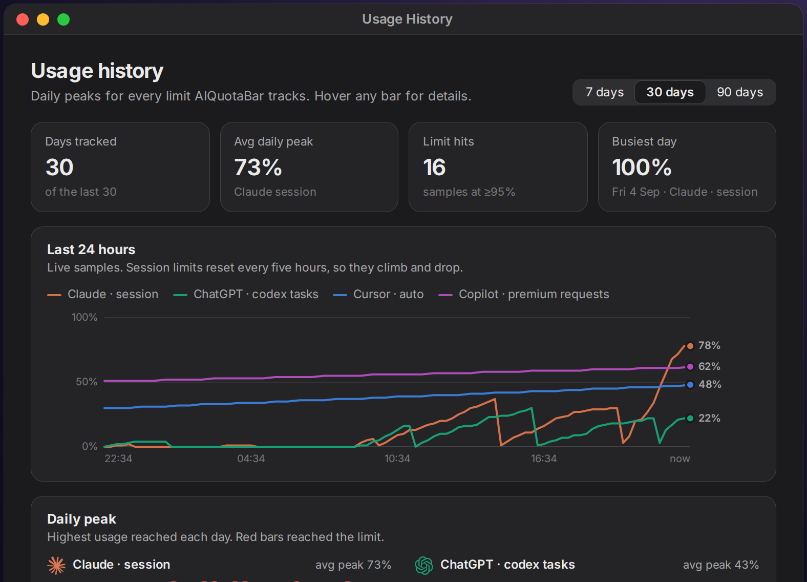Click the 62% chart value label

(x=709, y=366)
